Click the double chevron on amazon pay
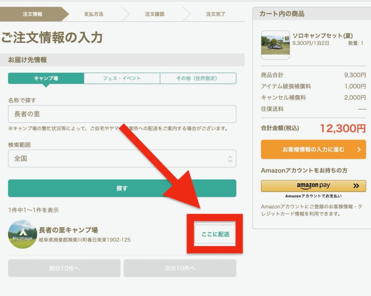 pos(356,186)
